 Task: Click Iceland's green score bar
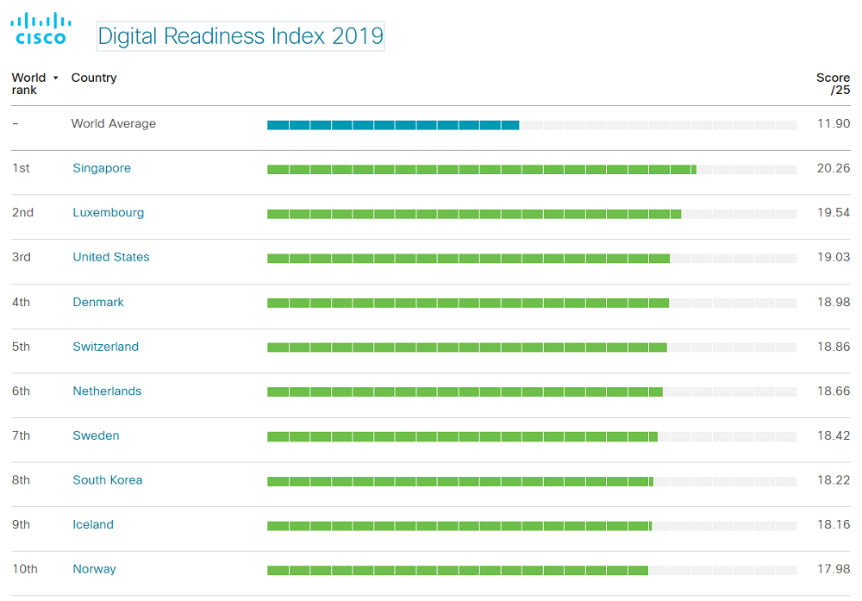pyautogui.click(x=459, y=526)
